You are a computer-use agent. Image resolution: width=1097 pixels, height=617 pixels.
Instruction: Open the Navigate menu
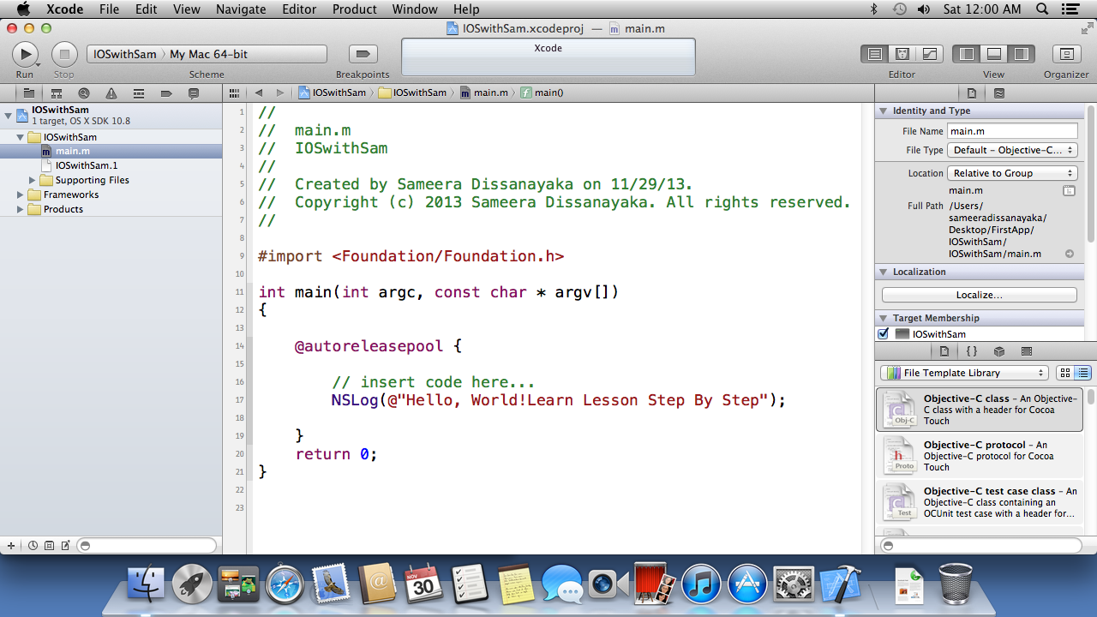(241, 9)
